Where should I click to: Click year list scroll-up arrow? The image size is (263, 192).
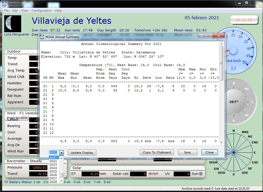coord(61,158)
